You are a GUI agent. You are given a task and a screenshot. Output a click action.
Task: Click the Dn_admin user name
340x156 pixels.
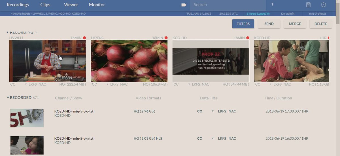tap(287, 14)
